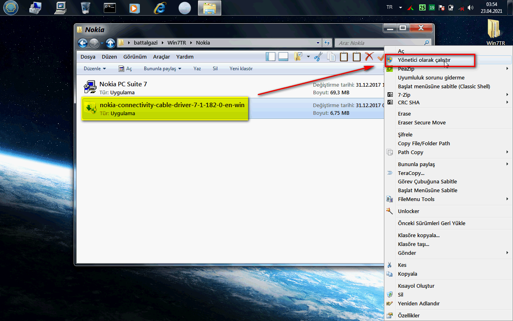Toggle the navigation pane layout icon
Screen dimensions: 513x321
click(271, 57)
